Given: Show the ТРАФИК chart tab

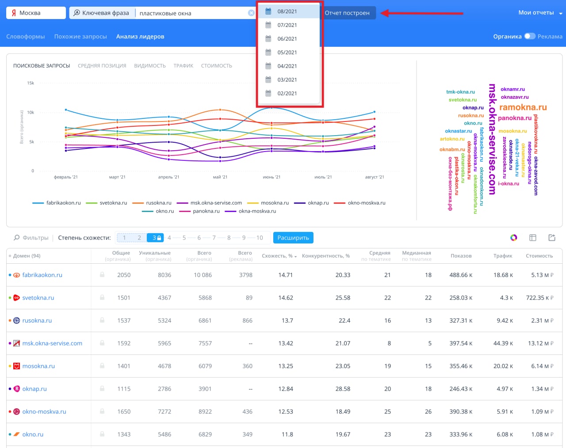Looking at the screenshot, I should 184,66.
